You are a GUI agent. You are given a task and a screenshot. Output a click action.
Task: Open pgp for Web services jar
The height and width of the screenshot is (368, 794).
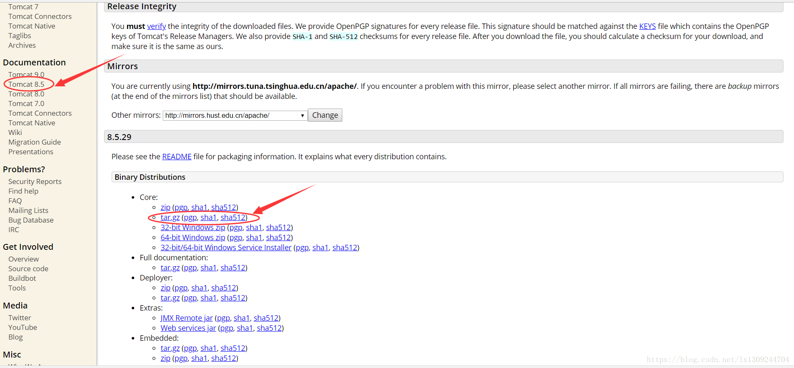[x=226, y=328]
